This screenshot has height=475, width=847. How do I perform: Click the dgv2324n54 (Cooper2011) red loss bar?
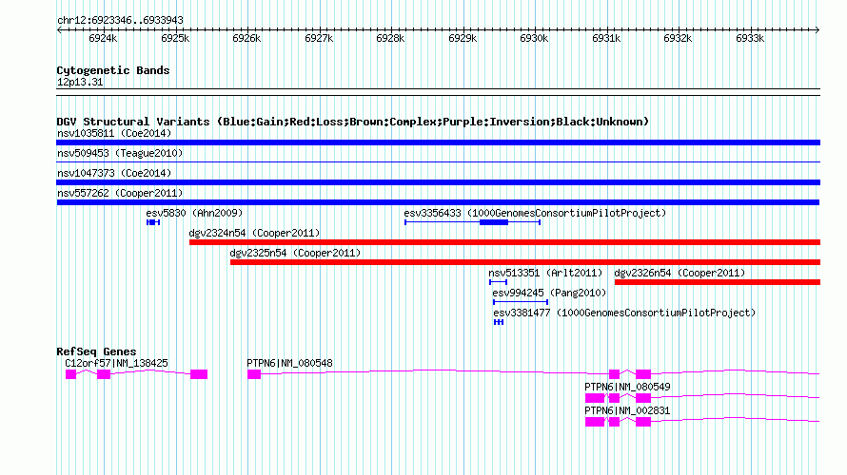[504, 242]
